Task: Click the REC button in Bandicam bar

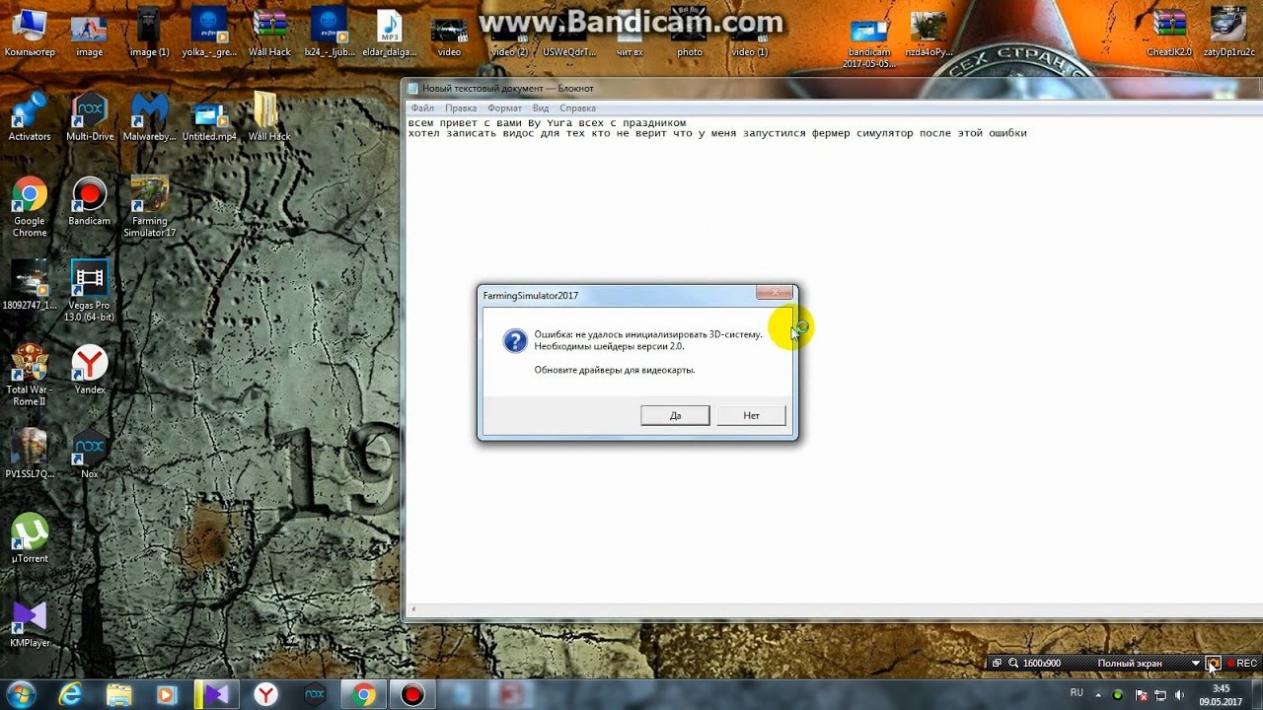Action: tap(1240, 664)
